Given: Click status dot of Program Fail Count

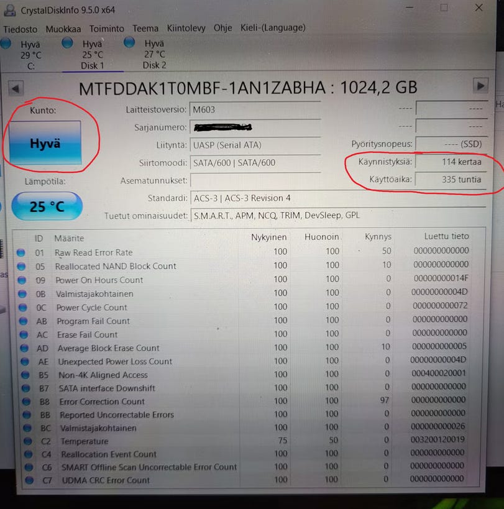Looking at the screenshot, I should pos(24,321).
